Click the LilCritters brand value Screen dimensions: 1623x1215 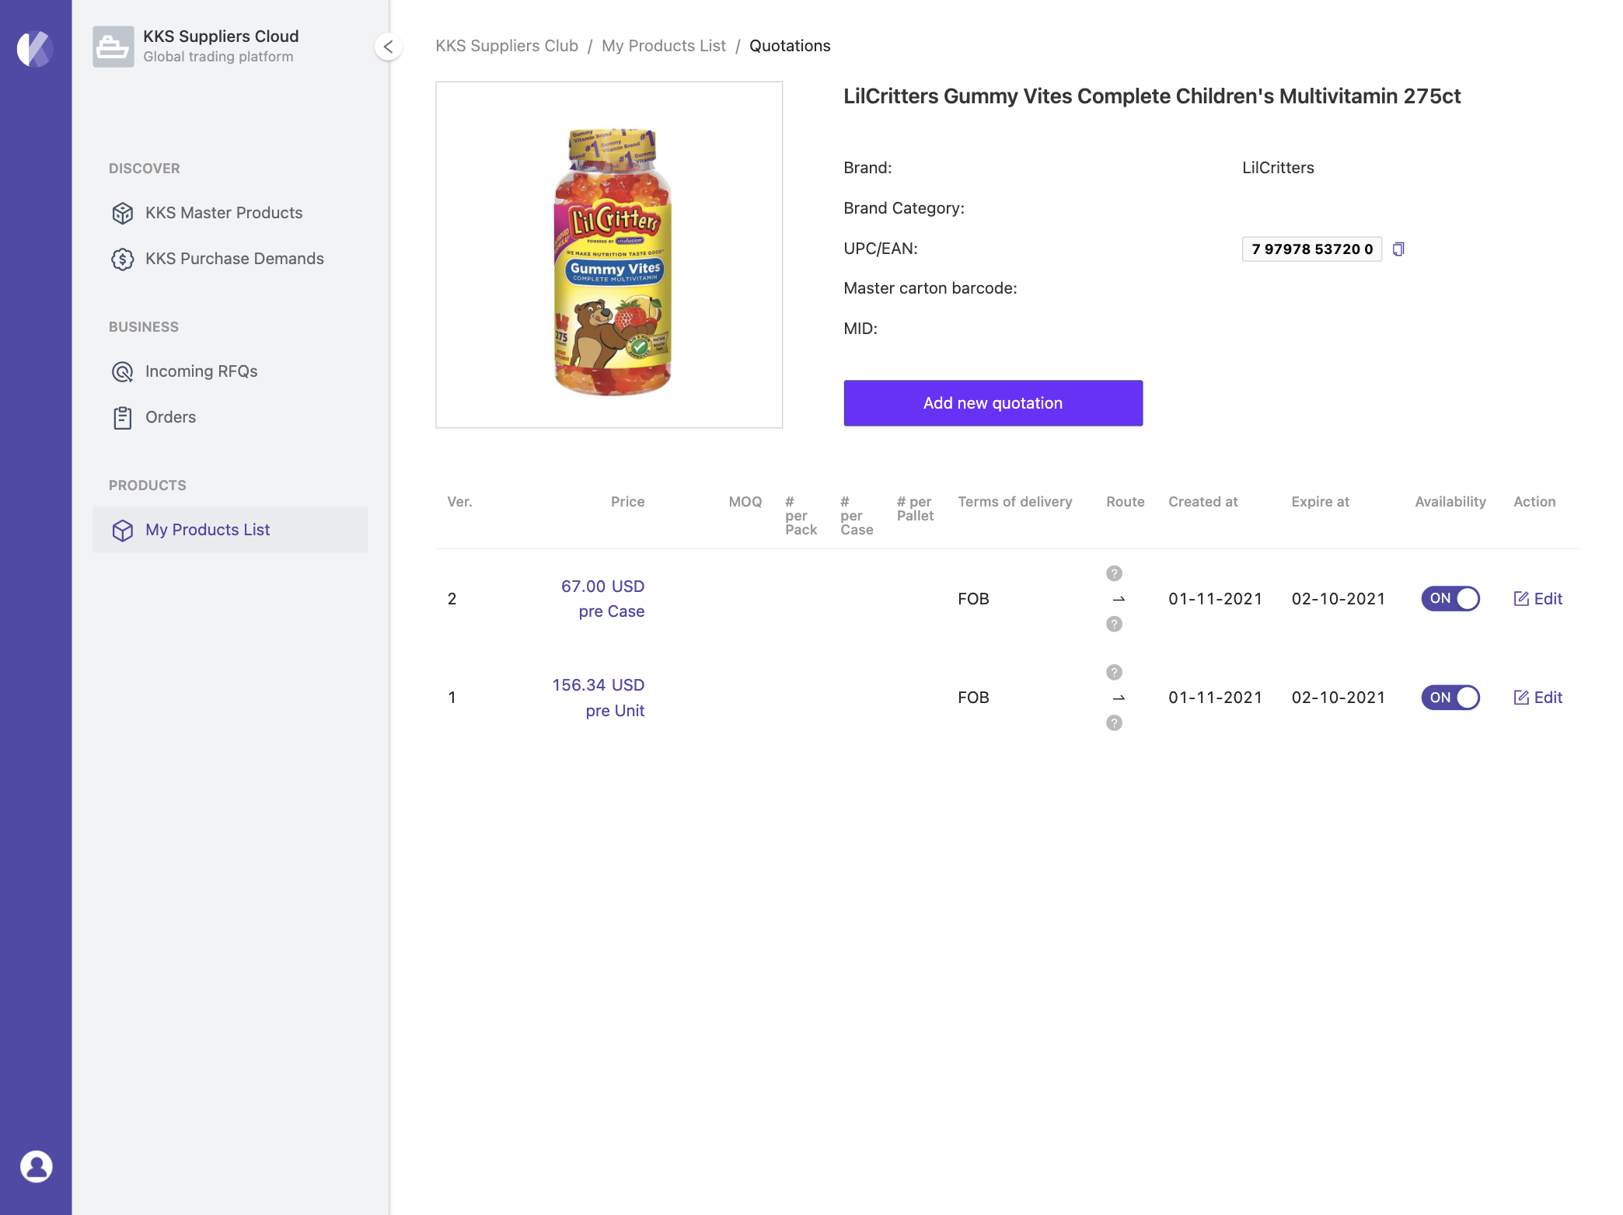point(1278,168)
